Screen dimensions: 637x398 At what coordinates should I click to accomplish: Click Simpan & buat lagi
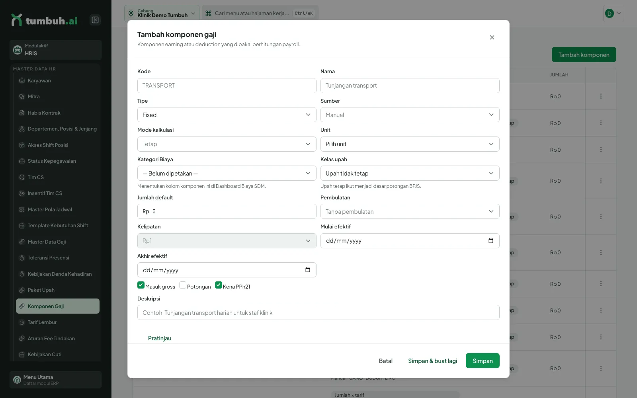click(432, 361)
